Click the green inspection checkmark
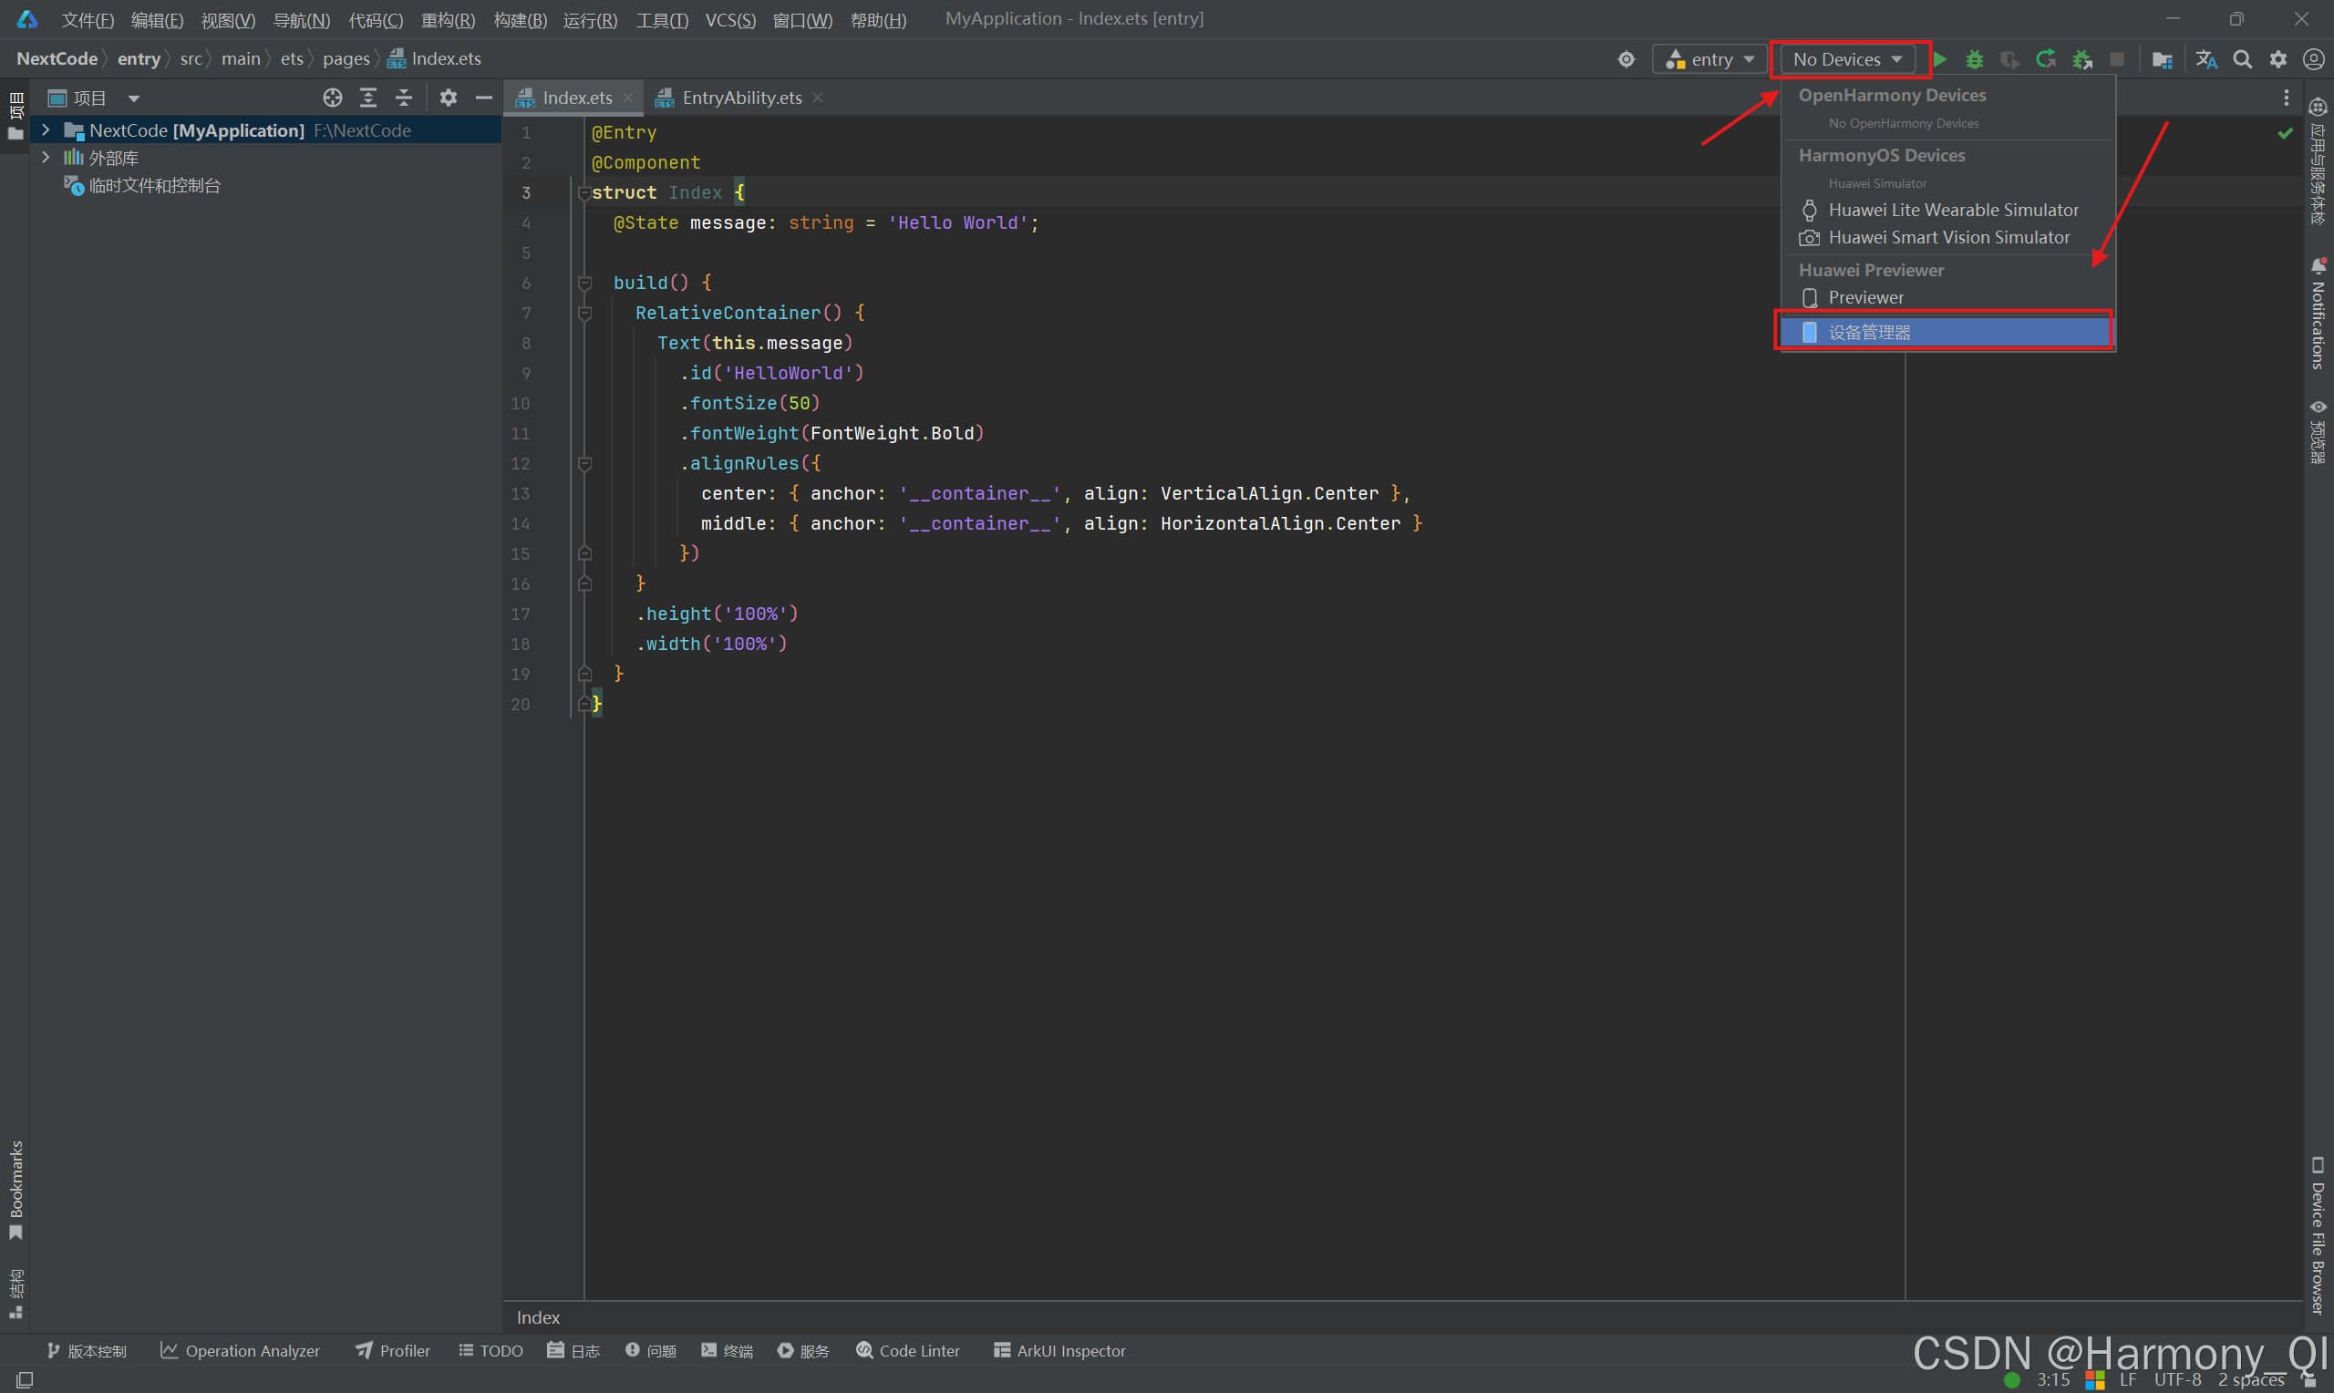Viewport: 2334px width, 1393px height. [2285, 133]
